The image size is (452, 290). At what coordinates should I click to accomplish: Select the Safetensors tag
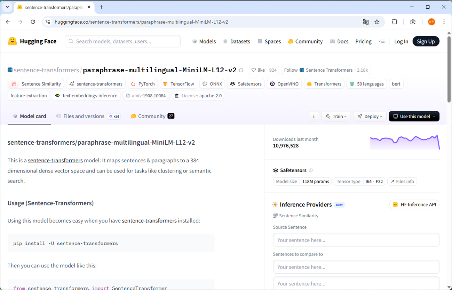(246, 84)
